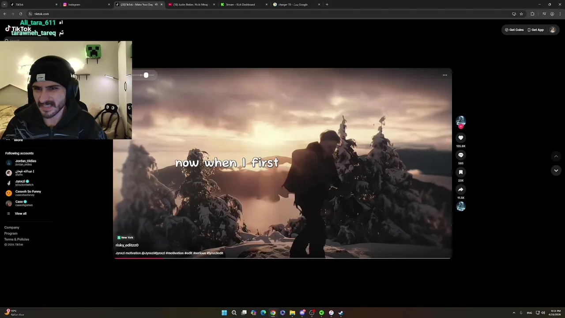Open the spinning sound disc below share

(461, 206)
